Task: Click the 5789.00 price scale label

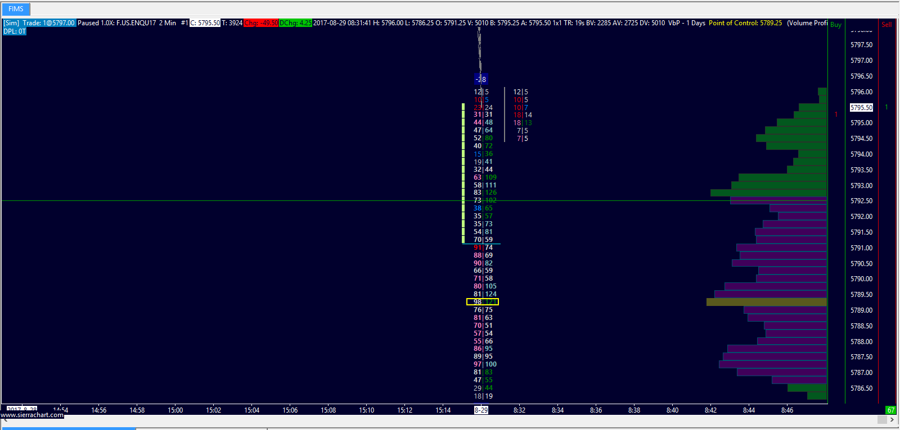Action: coord(862,310)
